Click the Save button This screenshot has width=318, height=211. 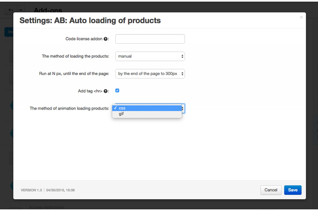point(293,190)
